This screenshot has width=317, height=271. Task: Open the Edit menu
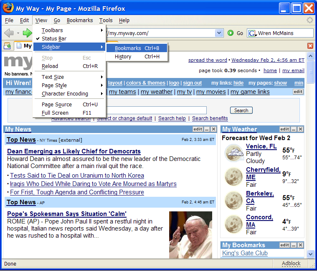24,20
